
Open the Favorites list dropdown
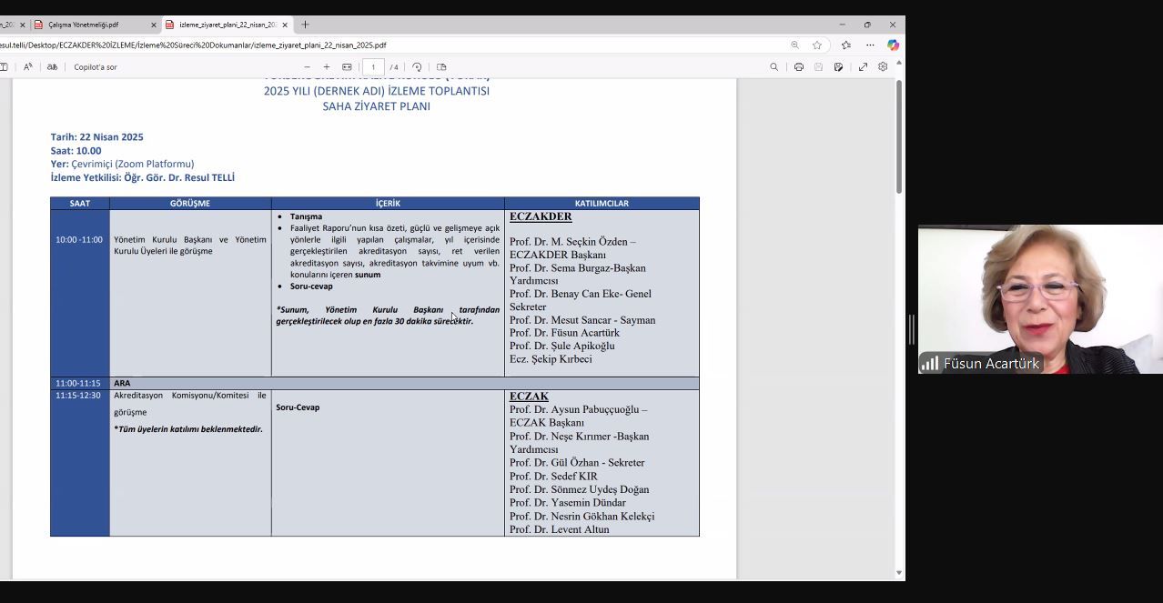click(845, 45)
